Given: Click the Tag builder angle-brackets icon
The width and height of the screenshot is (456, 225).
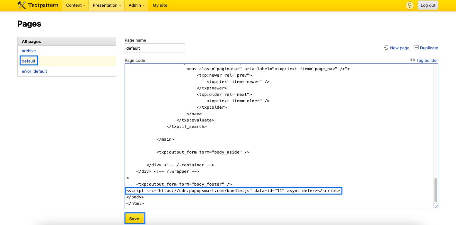Looking at the screenshot, I should point(413,60).
